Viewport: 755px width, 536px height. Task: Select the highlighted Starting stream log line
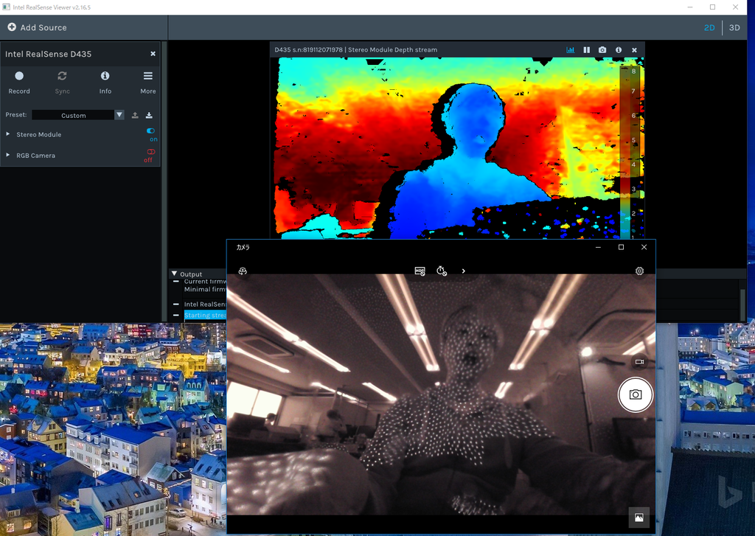point(205,316)
